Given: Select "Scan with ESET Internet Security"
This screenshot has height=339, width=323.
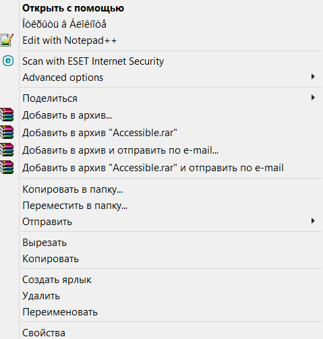Looking at the screenshot, I should click(93, 61).
